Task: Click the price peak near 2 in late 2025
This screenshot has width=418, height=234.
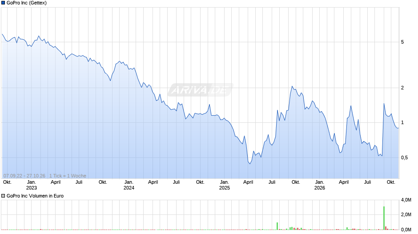Action: 292,86
